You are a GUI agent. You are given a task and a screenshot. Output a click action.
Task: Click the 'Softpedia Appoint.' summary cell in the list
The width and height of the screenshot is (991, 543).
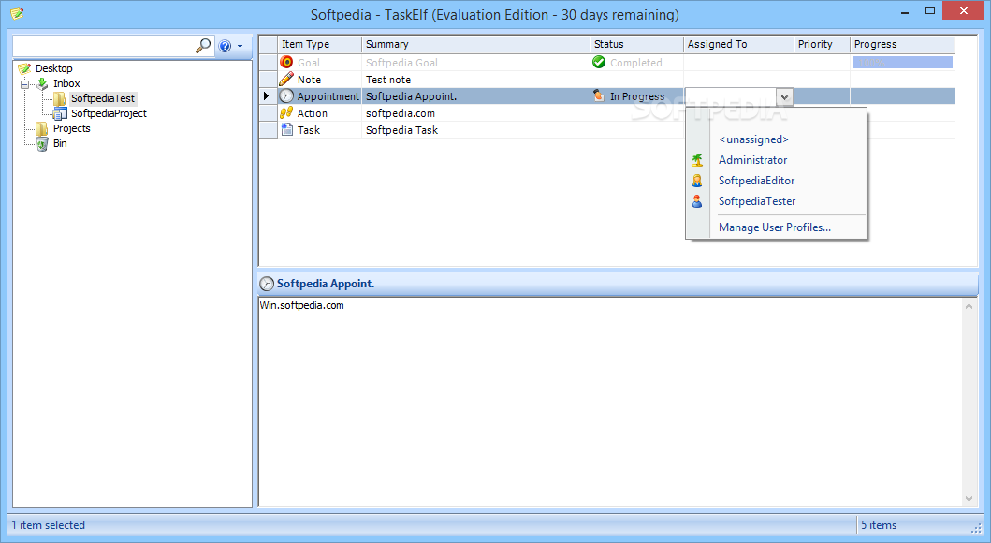click(475, 96)
